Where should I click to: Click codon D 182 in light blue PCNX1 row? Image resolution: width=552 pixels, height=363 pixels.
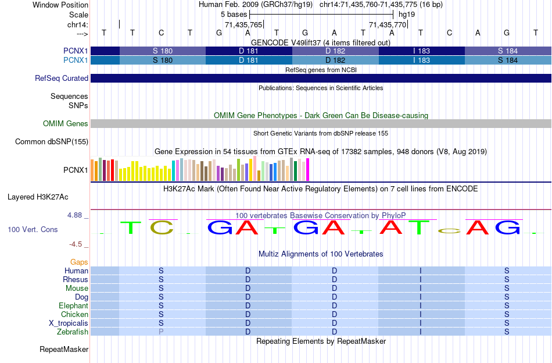[x=335, y=61]
